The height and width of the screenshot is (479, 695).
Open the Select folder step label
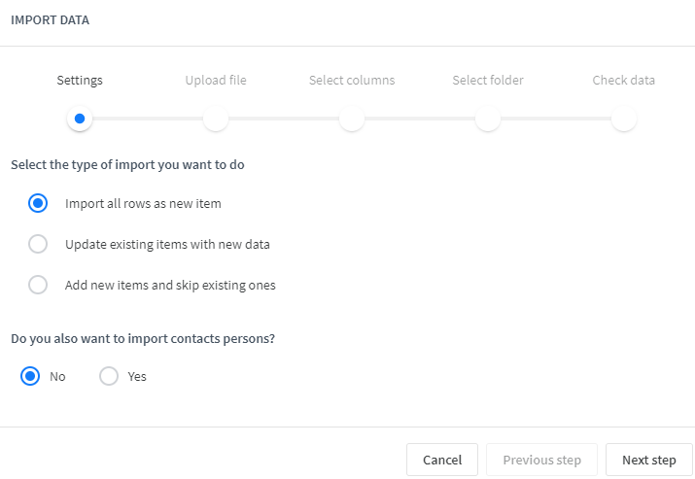click(488, 81)
